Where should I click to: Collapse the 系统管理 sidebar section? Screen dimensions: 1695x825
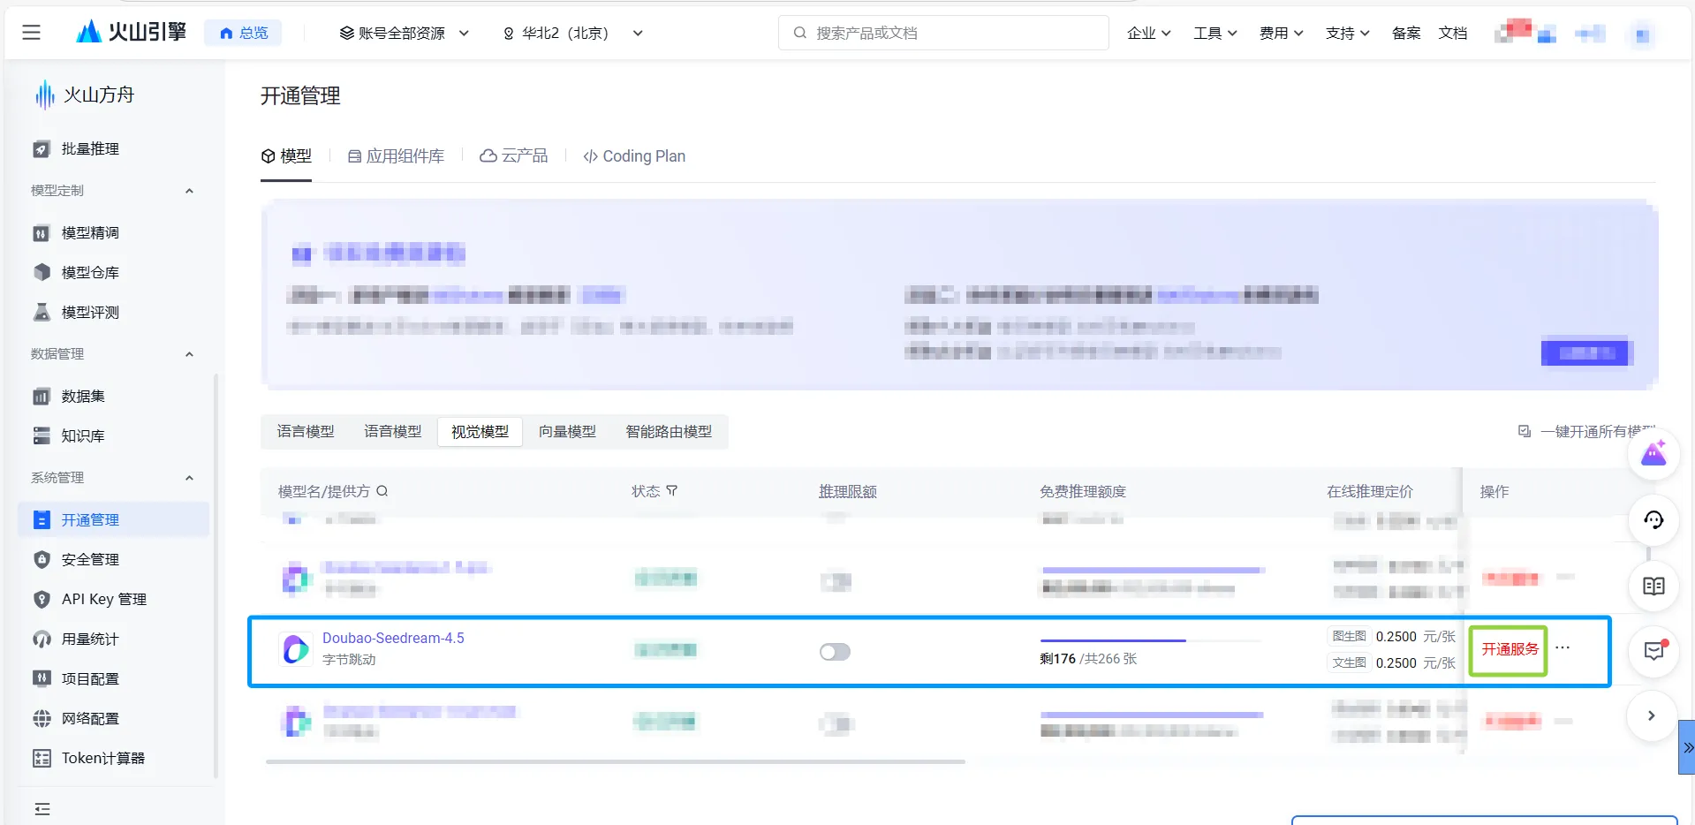click(188, 478)
